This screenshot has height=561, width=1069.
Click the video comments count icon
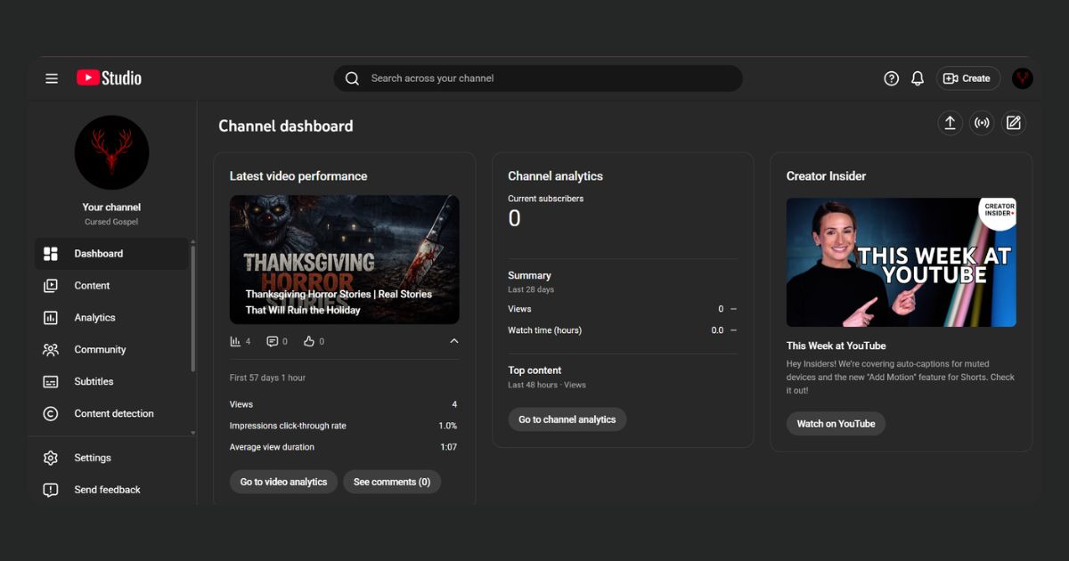click(x=273, y=341)
